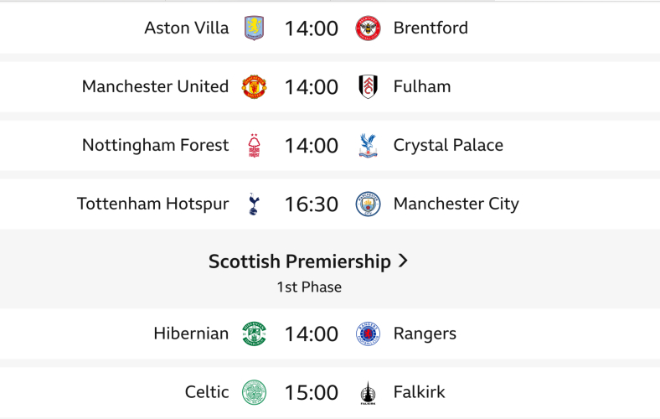Viewport: 660px width, 419px height.
Task: Click the Fulham club crest
Action: [x=368, y=87]
